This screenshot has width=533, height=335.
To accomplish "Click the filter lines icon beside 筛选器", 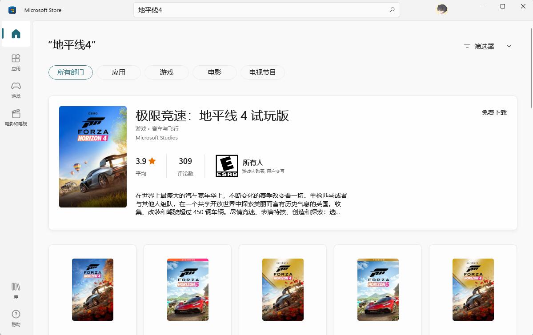I will (x=467, y=46).
